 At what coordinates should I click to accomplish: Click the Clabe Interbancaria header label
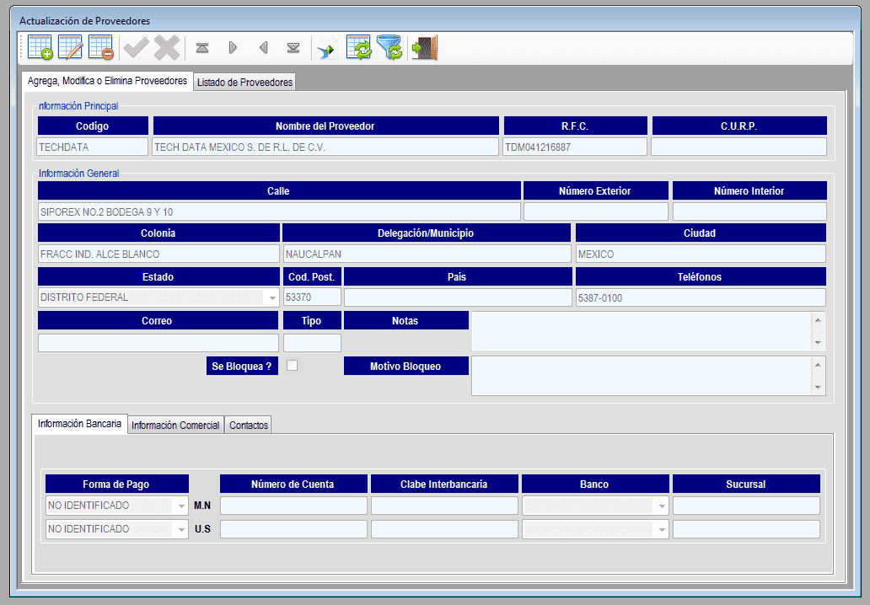pyautogui.click(x=444, y=485)
